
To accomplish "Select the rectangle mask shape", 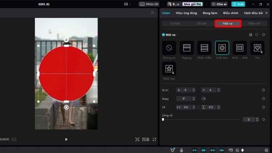I will (x=240, y=48).
